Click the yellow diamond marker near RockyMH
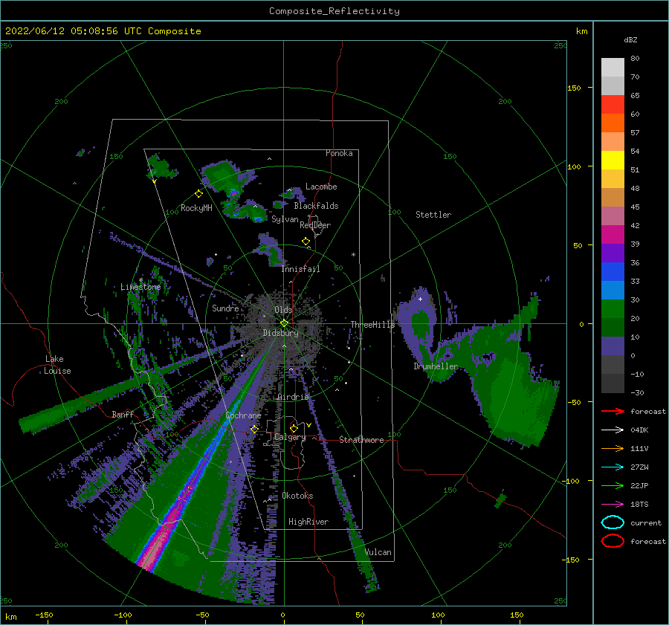Image resolution: width=669 pixels, height=625 pixels. pos(198,194)
